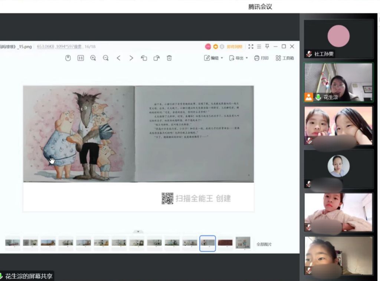Select the dark red thumbnail in the strip
The image size is (380, 281).
[x=225, y=243]
